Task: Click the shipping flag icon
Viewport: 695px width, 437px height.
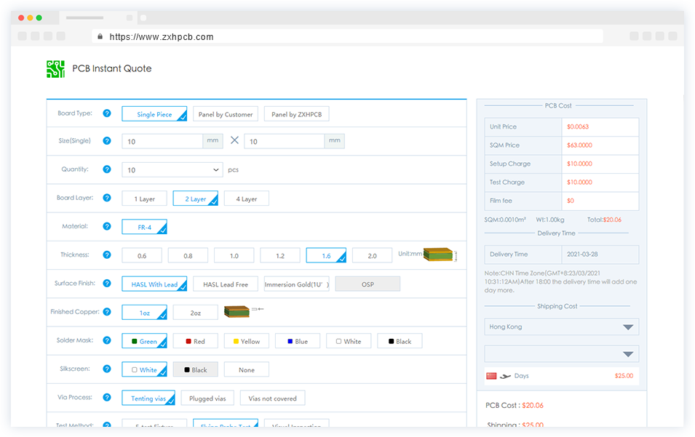Action: [491, 376]
